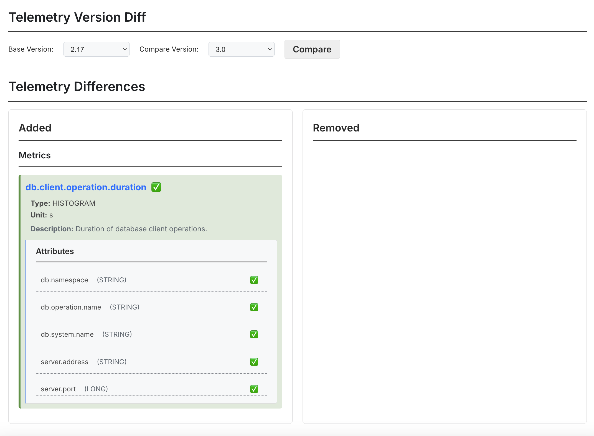This screenshot has width=594, height=436.
Task: Click green check on db.operation.name row
Action: pos(254,307)
